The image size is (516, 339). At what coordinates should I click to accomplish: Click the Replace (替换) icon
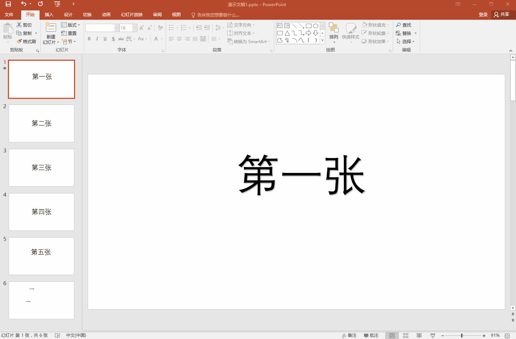[x=403, y=33]
